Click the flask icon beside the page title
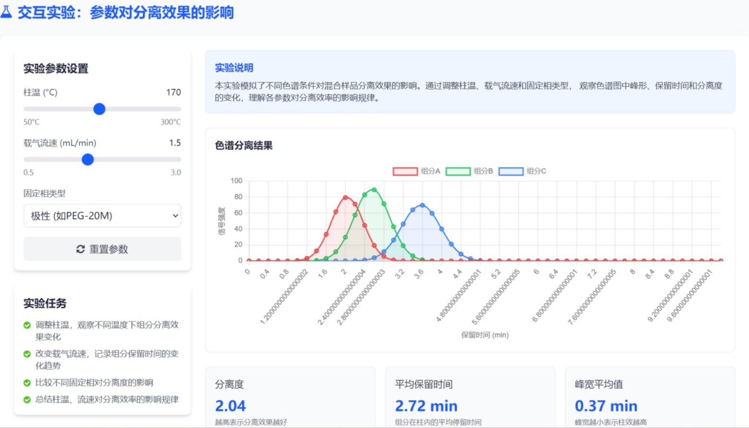The height and width of the screenshot is (428, 749). pos(6,12)
